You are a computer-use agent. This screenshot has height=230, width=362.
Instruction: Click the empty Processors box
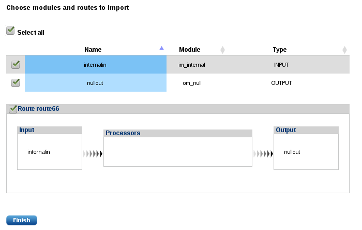click(x=177, y=151)
